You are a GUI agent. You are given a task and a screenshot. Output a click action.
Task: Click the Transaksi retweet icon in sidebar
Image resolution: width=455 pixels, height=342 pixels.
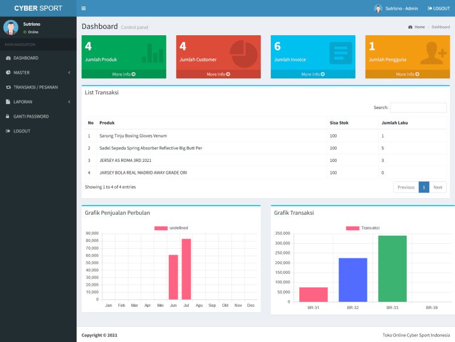coord(8,87)
